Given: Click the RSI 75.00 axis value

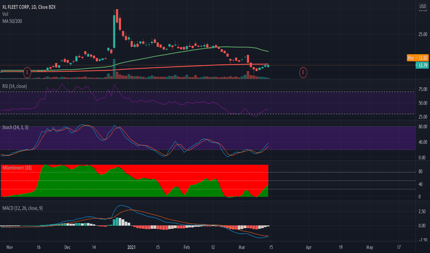Looking at the screenshot, I should click(423, 89).
